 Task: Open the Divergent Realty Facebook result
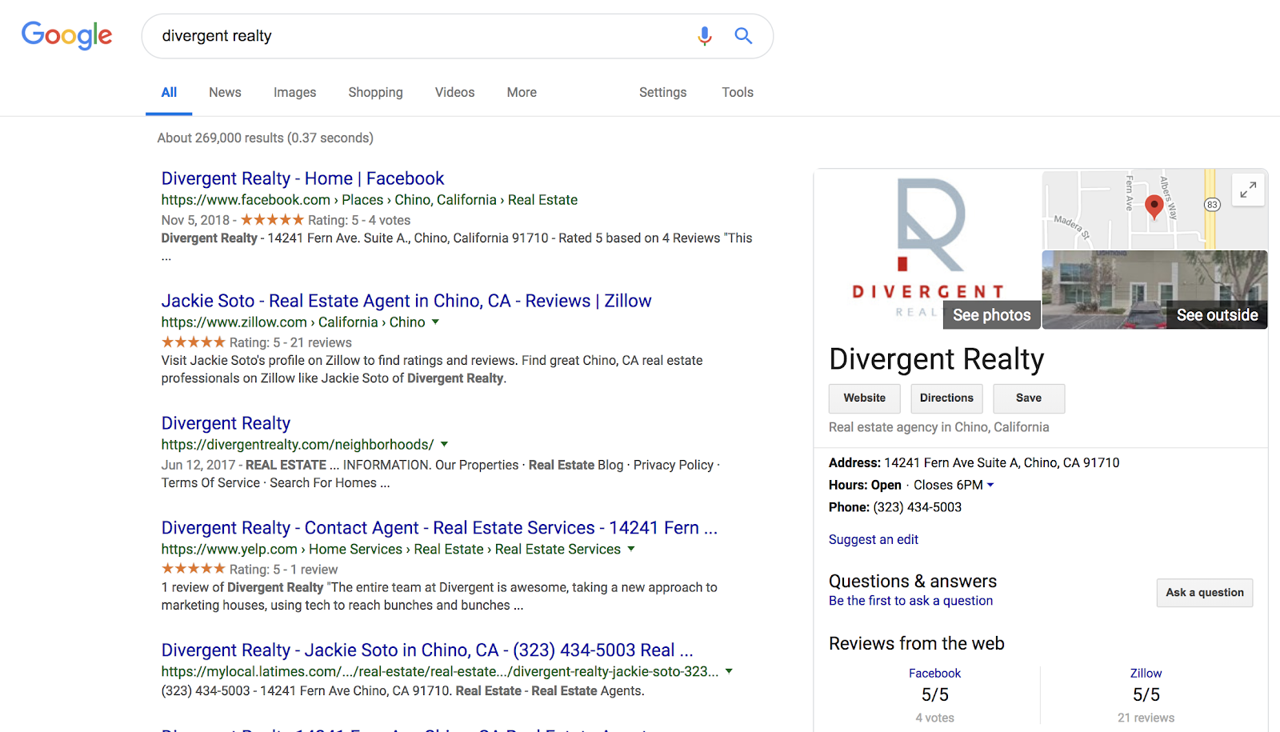point(302,178)
